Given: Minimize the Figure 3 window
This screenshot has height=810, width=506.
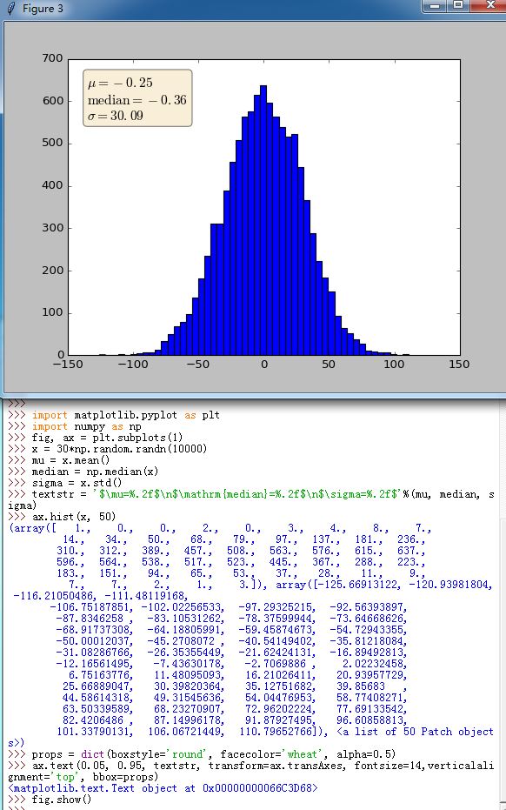Looking at the screenshot, I should pos(435,5).
